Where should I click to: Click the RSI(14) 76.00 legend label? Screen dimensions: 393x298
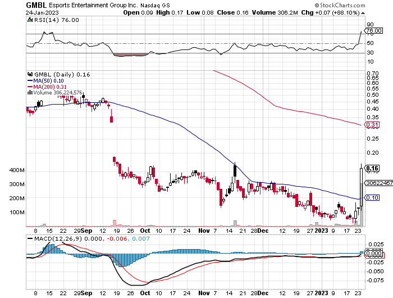(56, 20)
